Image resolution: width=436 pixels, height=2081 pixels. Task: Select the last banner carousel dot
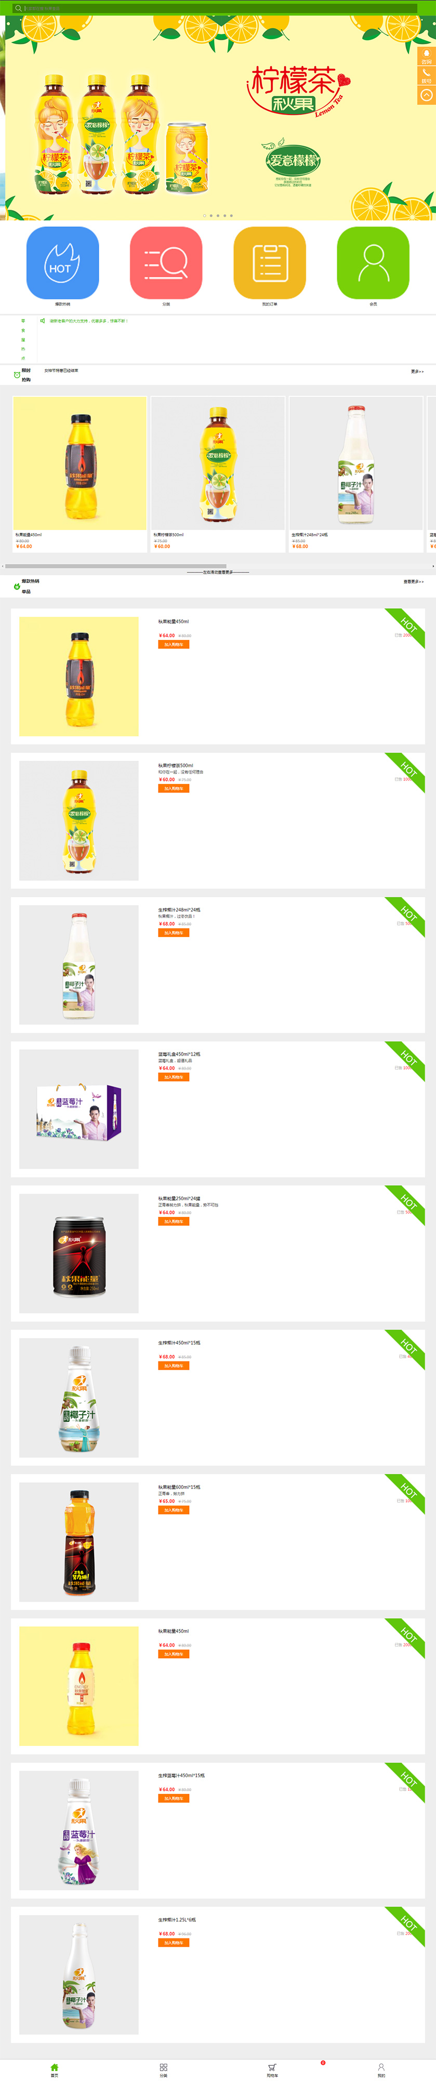click(x=231, y=216)
